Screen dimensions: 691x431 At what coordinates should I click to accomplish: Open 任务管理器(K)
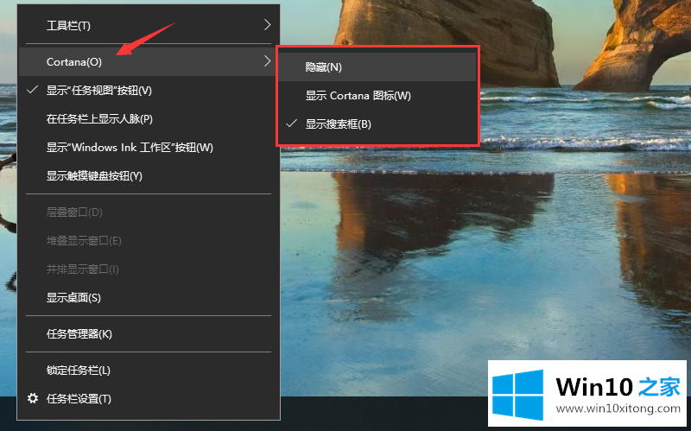click(x=79, y=334)
